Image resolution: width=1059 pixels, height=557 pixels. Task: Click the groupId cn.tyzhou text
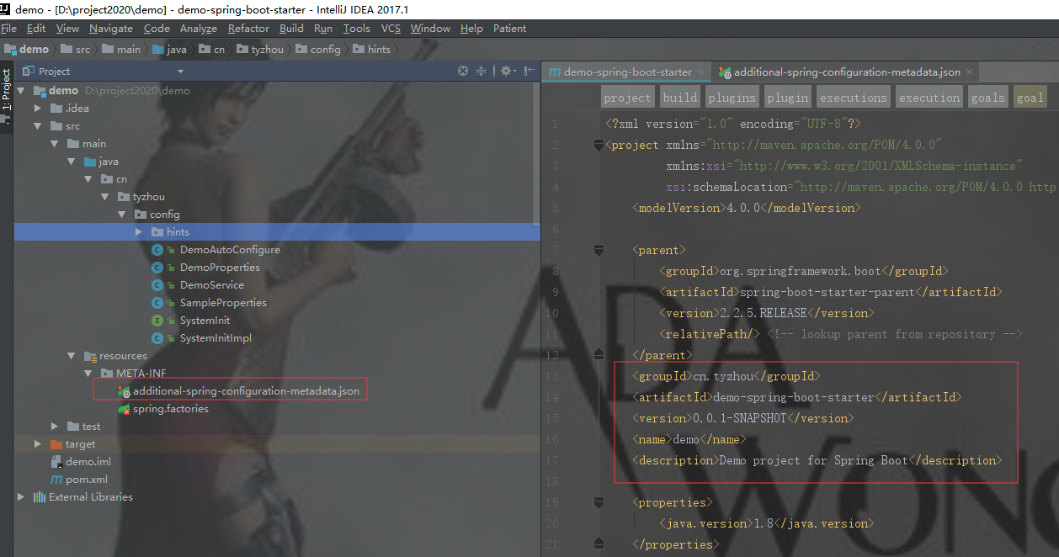723,376
